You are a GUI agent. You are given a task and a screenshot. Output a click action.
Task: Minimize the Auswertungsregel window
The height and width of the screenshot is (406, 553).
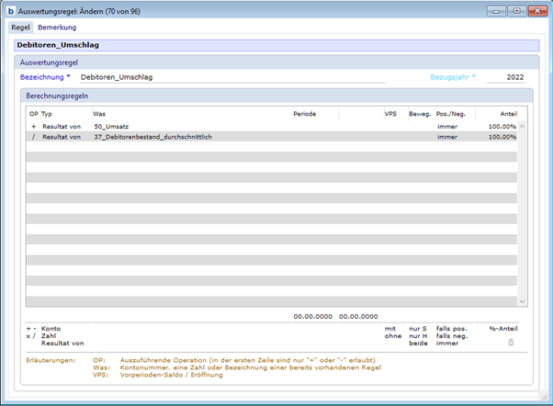pyautogui.click(x=497, y=11)
